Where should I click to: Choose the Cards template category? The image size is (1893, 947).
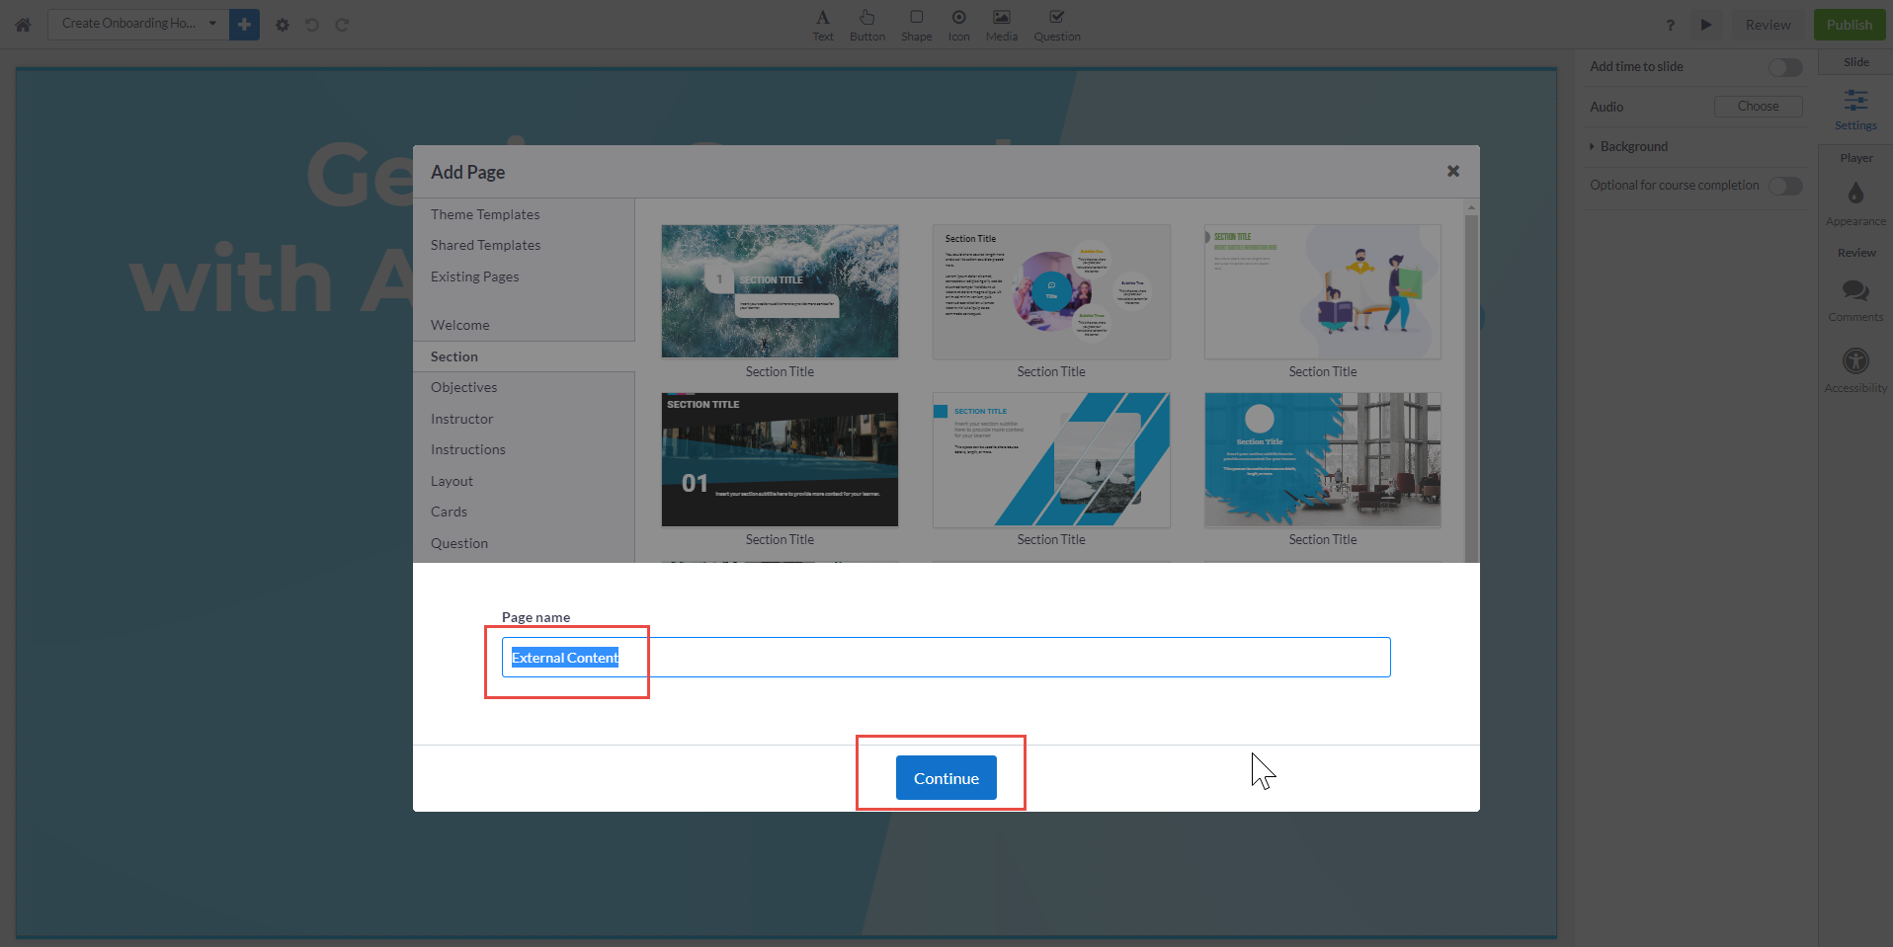click(449, 512)
